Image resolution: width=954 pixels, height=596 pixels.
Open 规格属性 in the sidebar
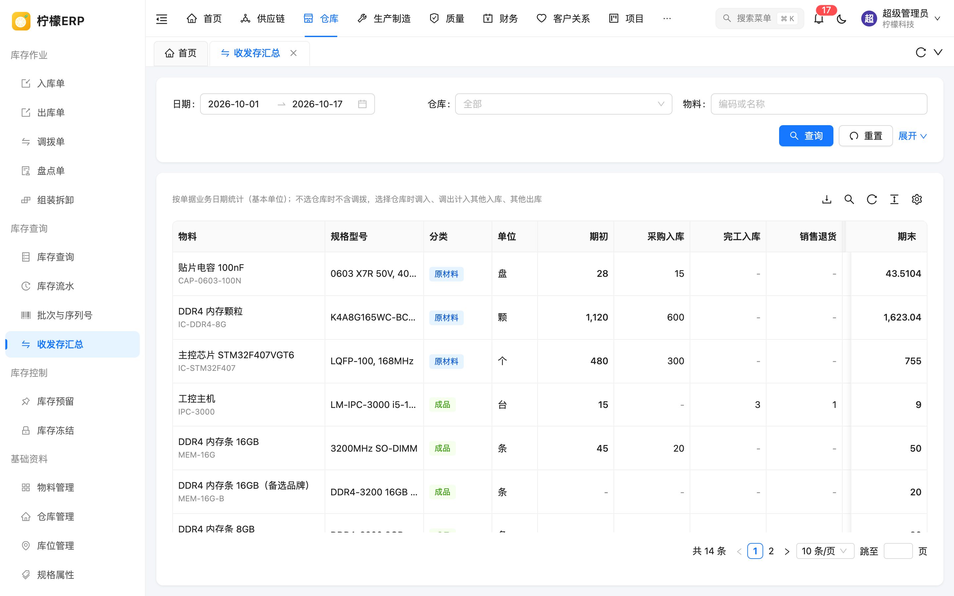click(73, 575)
